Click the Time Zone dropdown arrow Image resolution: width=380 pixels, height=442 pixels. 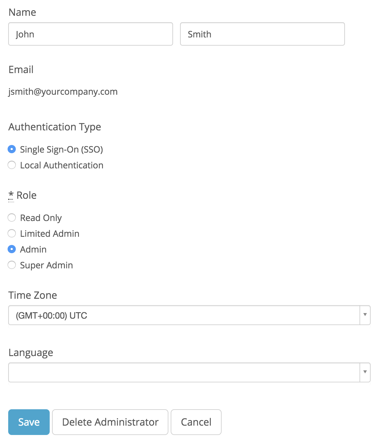[x=365, y=315]
